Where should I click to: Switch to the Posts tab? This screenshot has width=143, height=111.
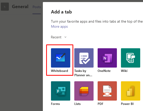tap(37, 7)
